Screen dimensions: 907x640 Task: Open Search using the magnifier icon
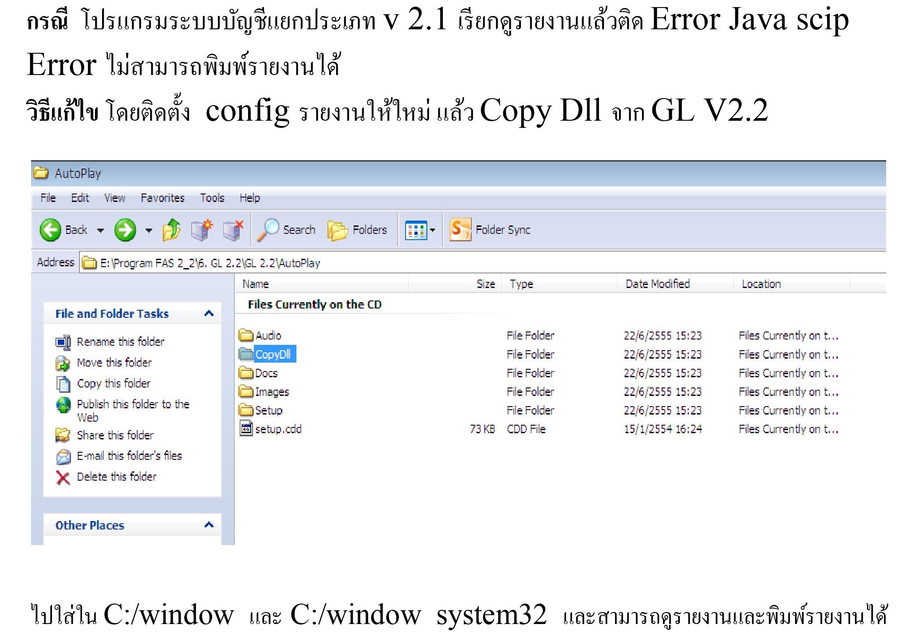tap(270, 229)
